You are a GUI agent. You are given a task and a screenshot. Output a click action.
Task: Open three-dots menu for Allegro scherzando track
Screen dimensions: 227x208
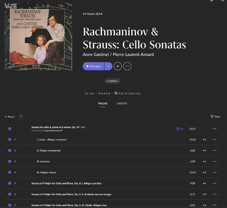[x=215, y=151]
